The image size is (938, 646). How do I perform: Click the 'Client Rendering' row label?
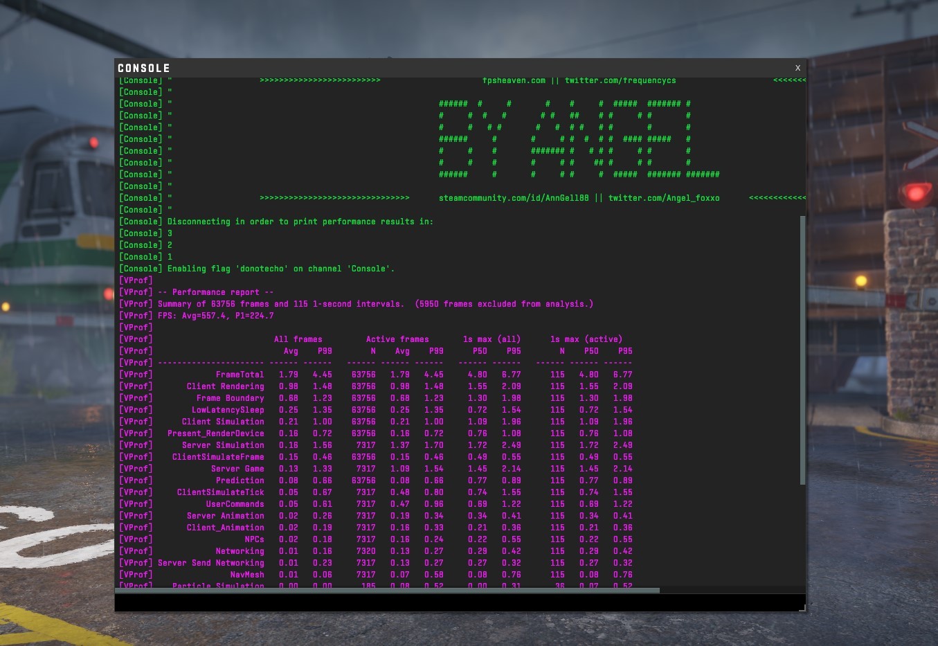click(226, 386)
